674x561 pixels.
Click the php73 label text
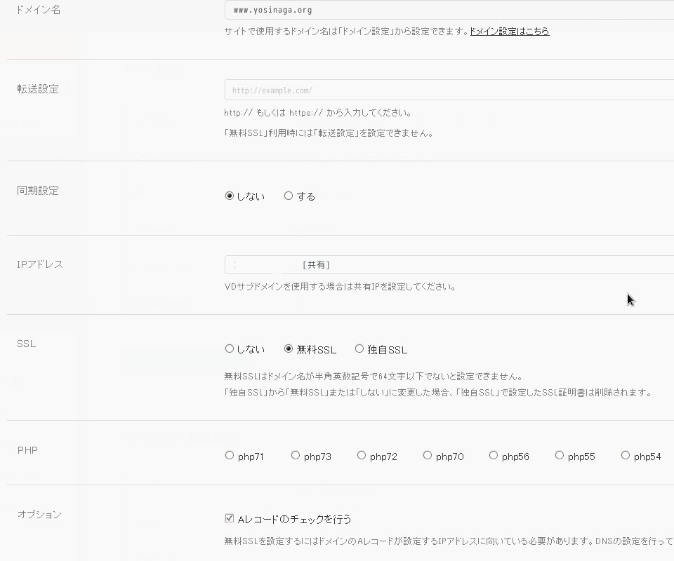pyautogui.click(x=317, y=457)
